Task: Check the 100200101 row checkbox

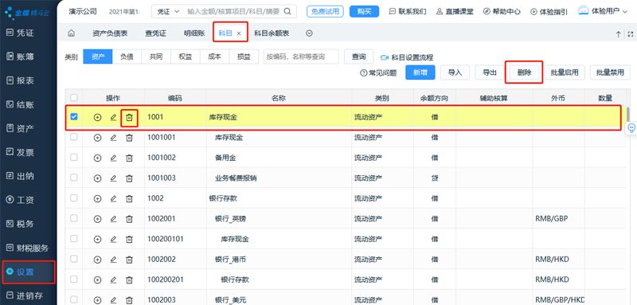Action: pyautogui.click(x=73, y=238)
